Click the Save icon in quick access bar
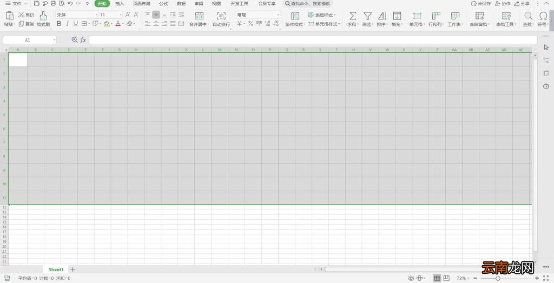Screen dimensions: 554x283 37,4
